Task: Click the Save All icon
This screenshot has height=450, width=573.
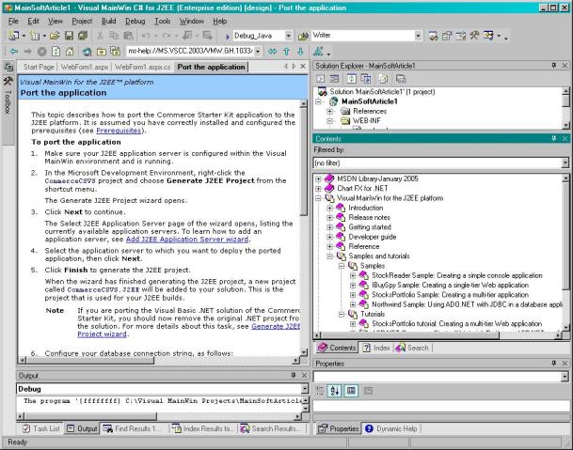Action: coord(83,36)
